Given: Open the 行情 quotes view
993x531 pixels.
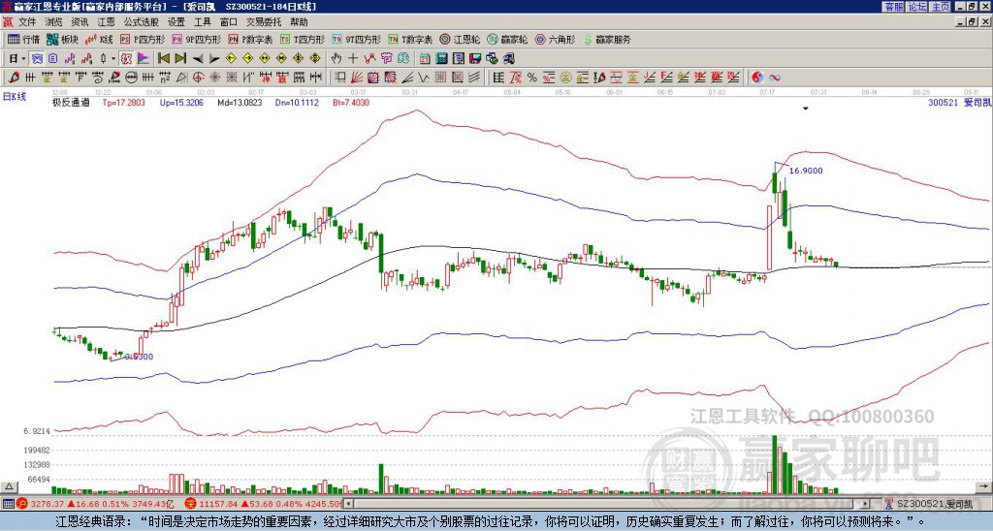Looking at the screenshot, I should click(x=24, y=39).
